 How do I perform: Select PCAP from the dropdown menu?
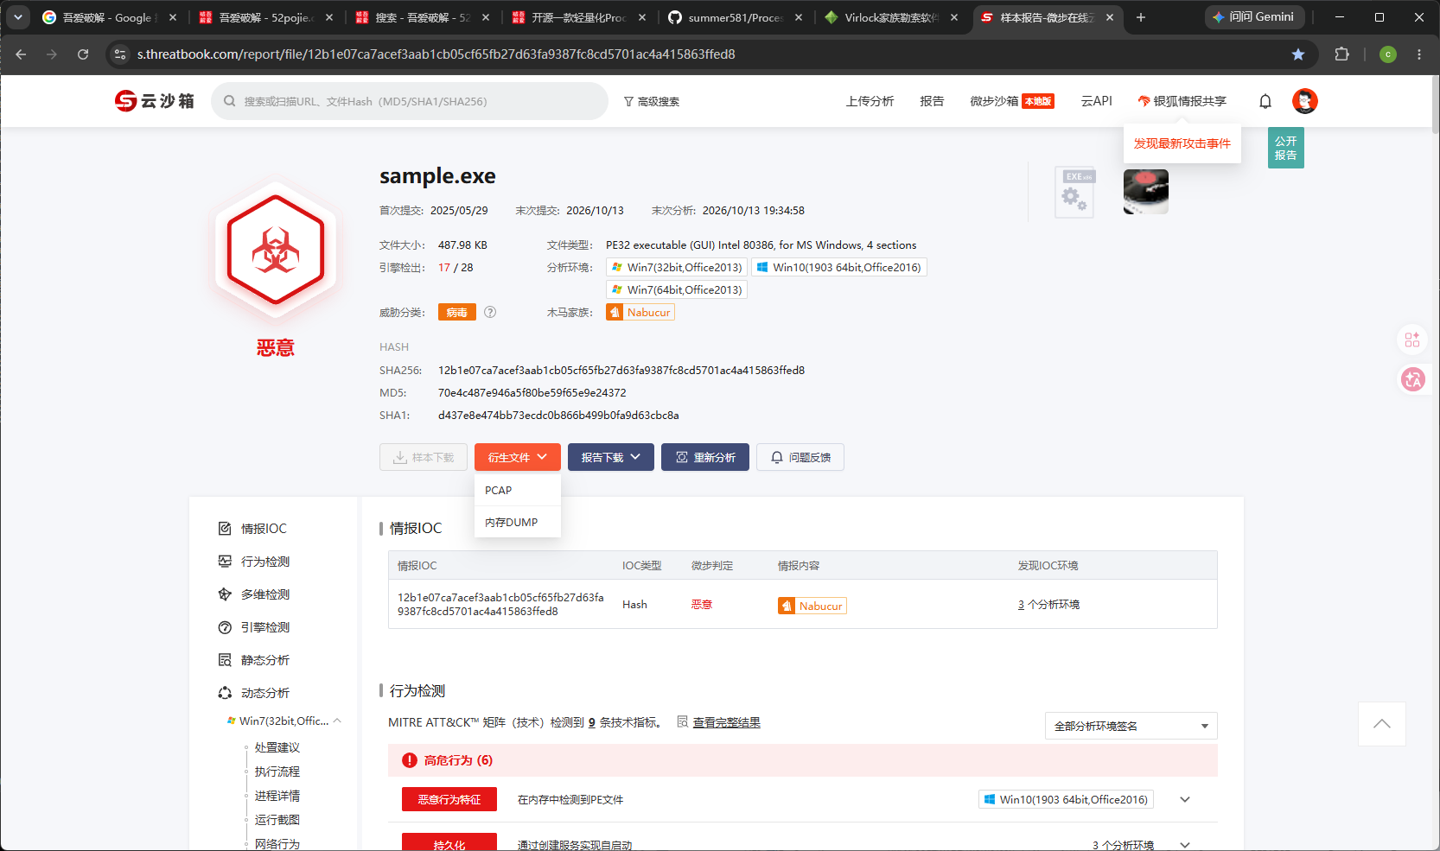pos(518,490)
